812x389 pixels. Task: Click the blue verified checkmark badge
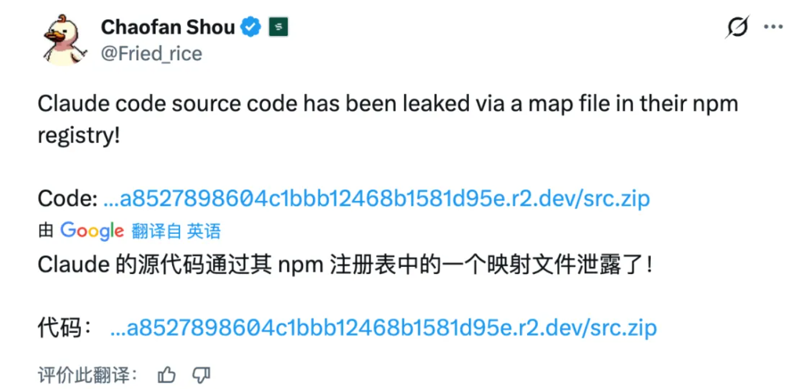click(x=251, y=27)
